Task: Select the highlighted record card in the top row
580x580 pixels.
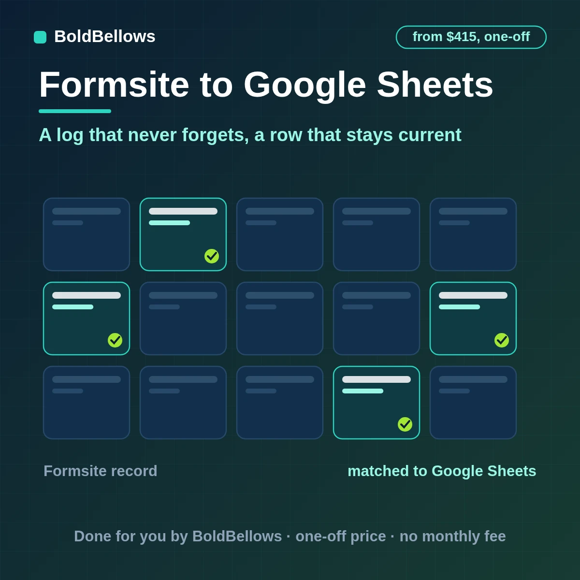Action: click(183, 234)
